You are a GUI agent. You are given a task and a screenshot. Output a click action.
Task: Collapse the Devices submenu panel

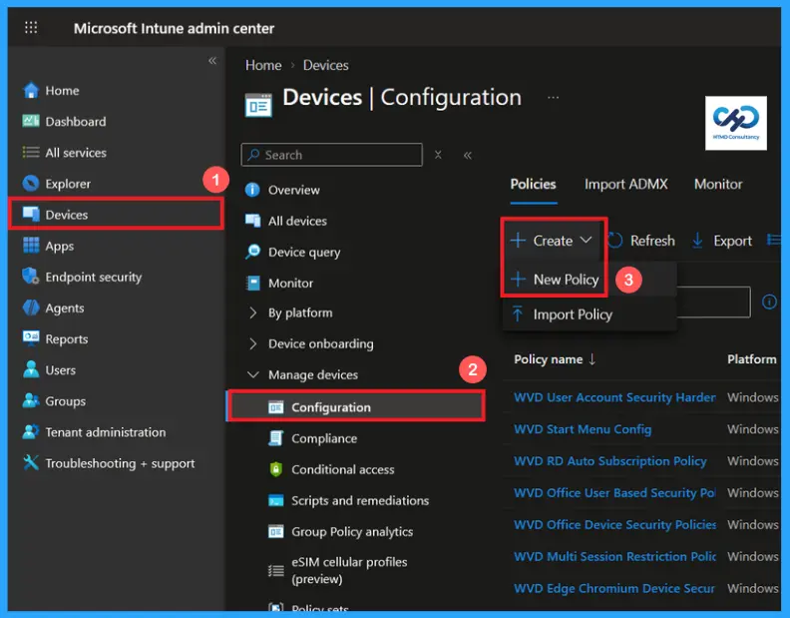coord(468,156)
